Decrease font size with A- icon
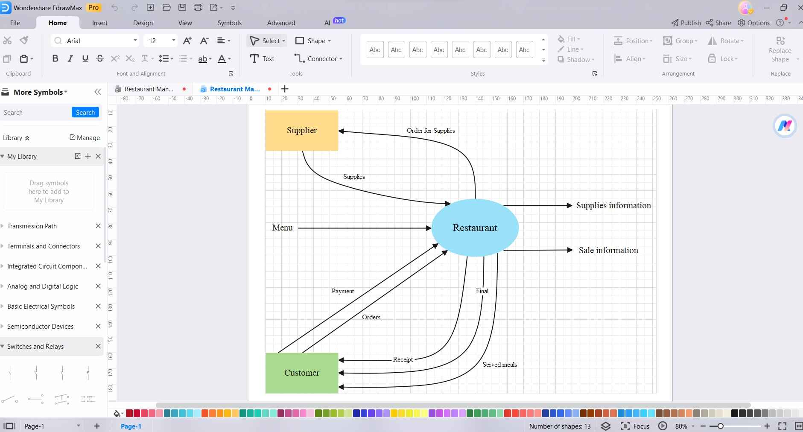803x432 pixels. point(204,41)
